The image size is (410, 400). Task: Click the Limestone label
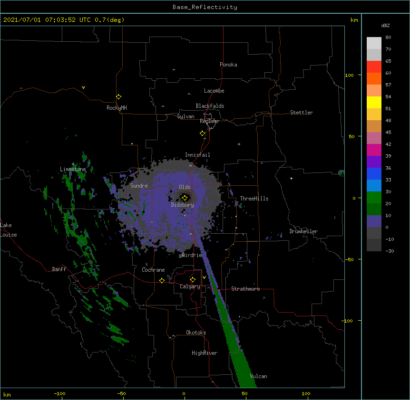(x=73, y=169)
